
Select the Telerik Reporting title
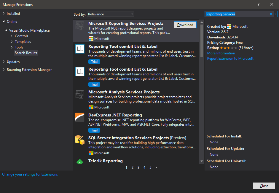point(105,161)
